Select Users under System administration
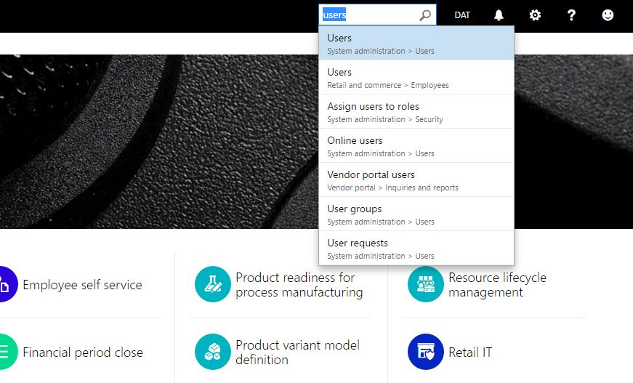 [416, 44]
